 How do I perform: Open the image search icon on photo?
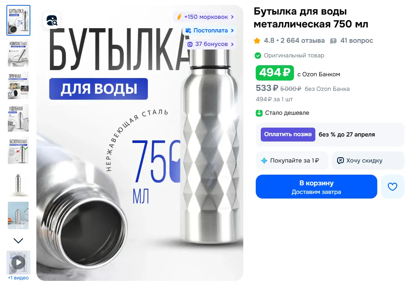(x=52, y=20)
